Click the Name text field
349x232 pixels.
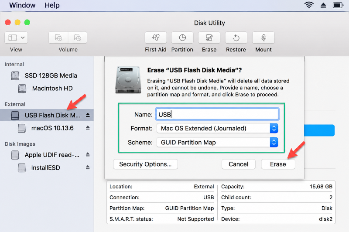pos(217,114)
